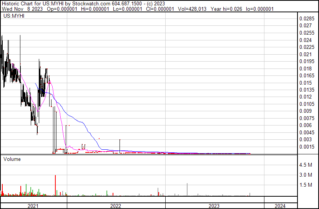Click the Year hi=0.026 value in header
Screen dimensions: 319x209
click(226, 9)
